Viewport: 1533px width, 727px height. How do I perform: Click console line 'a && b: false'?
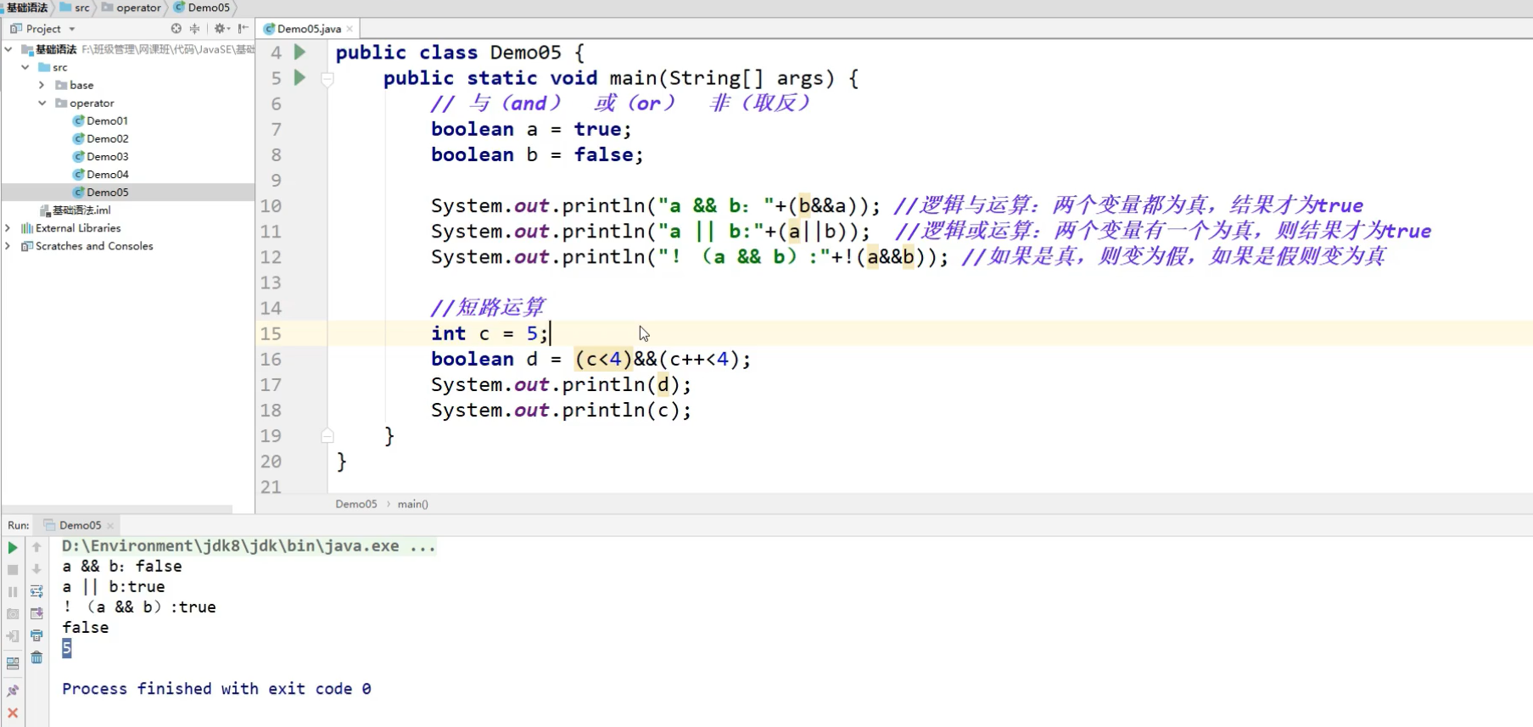tap(122, 566)
